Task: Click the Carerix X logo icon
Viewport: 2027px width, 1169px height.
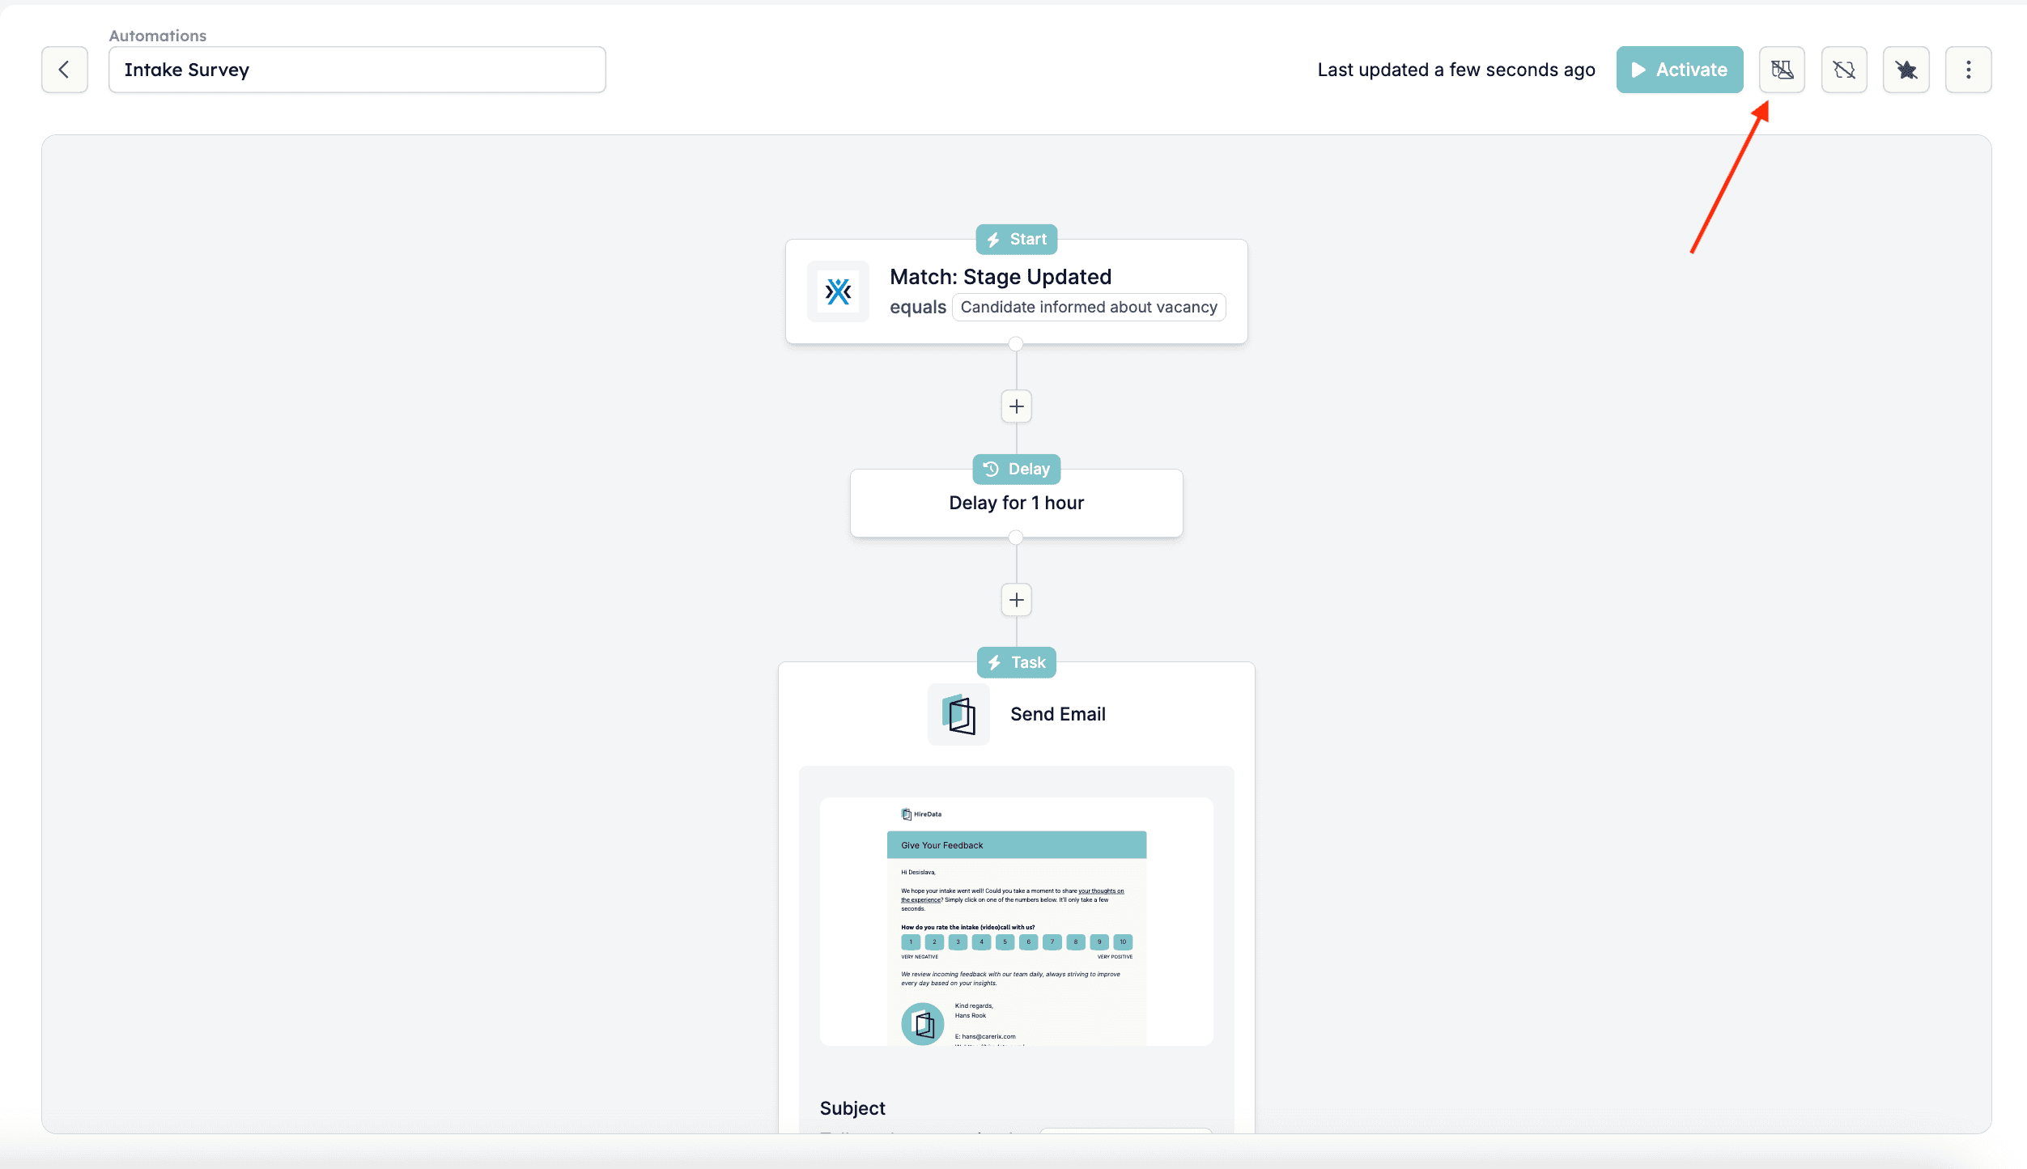Action: (838, 291)
